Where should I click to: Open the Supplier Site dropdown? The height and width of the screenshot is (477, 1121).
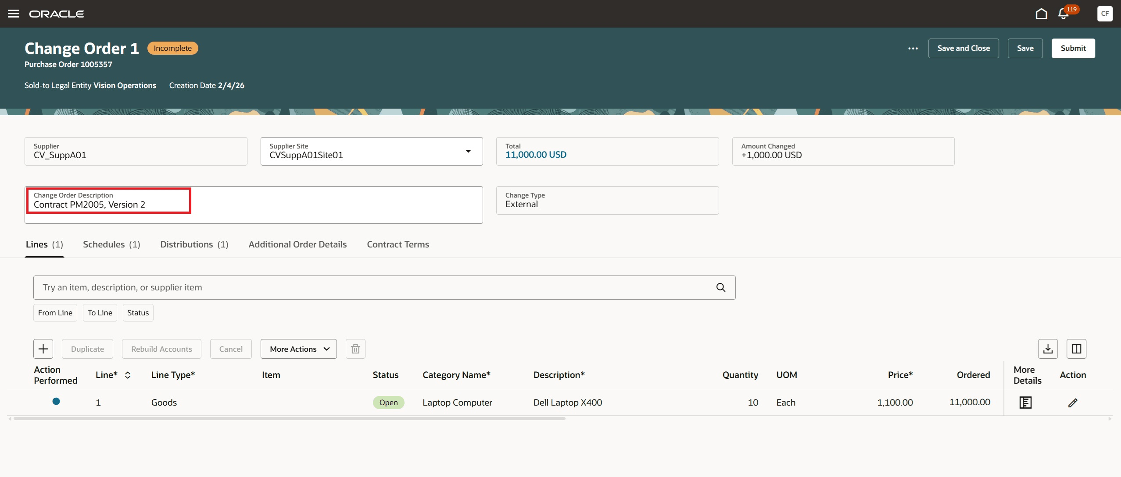468,151
